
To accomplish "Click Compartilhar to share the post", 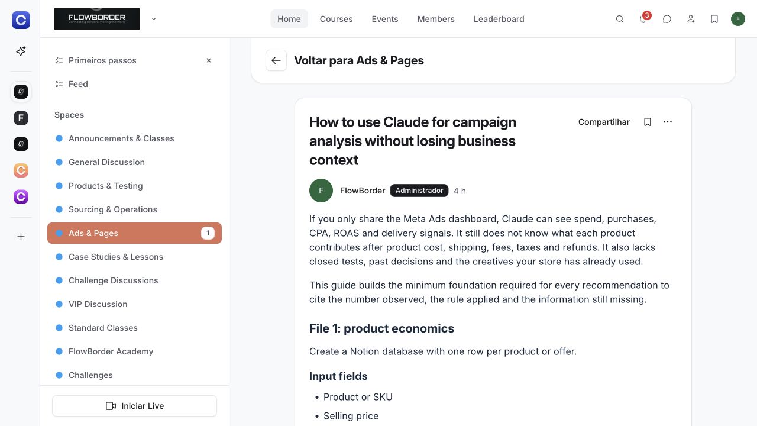I will tap(604, 122).
